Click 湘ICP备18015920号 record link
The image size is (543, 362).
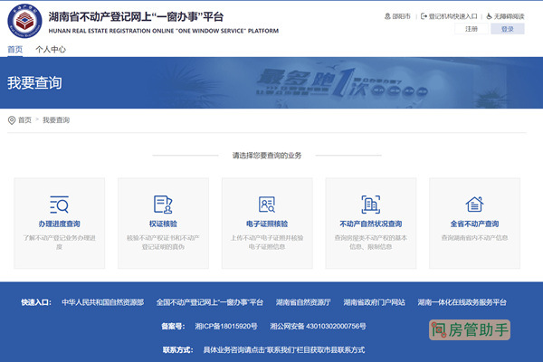tap(226, 327)
